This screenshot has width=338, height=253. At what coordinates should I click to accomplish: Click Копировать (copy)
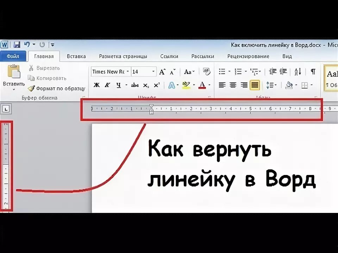(x=47, y=78)
